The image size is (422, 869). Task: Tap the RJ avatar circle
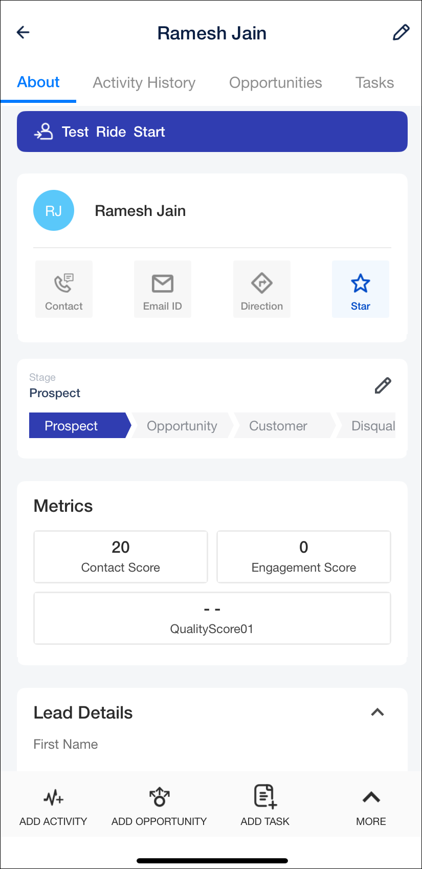click(54, 210)
